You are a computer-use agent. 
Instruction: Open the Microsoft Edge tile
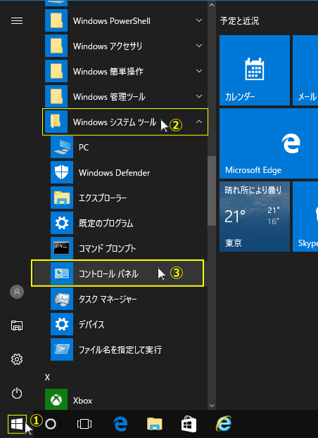pos(269,143)
